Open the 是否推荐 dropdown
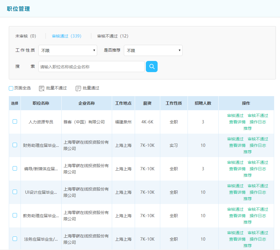This screenshot has height=250, width=280. [x=153, y=50]
